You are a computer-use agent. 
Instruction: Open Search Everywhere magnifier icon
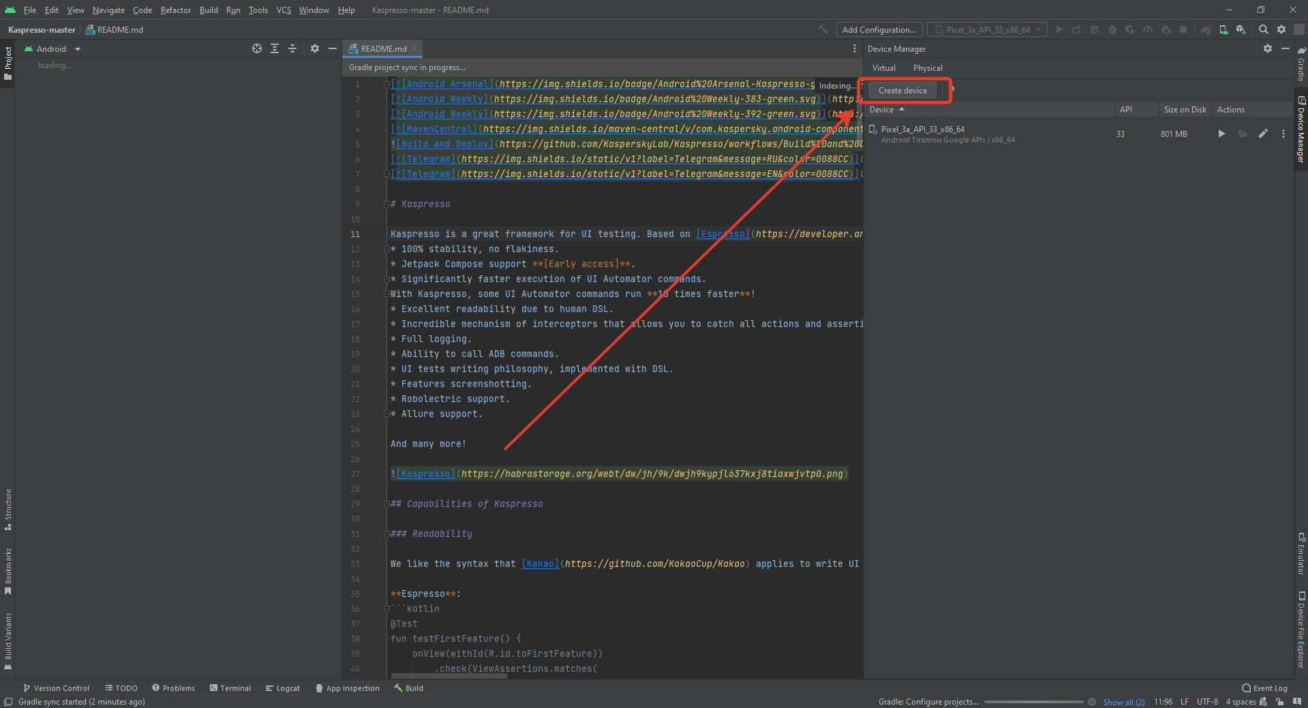[x=1264, y=29]
